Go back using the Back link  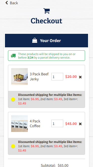(12, 3)
